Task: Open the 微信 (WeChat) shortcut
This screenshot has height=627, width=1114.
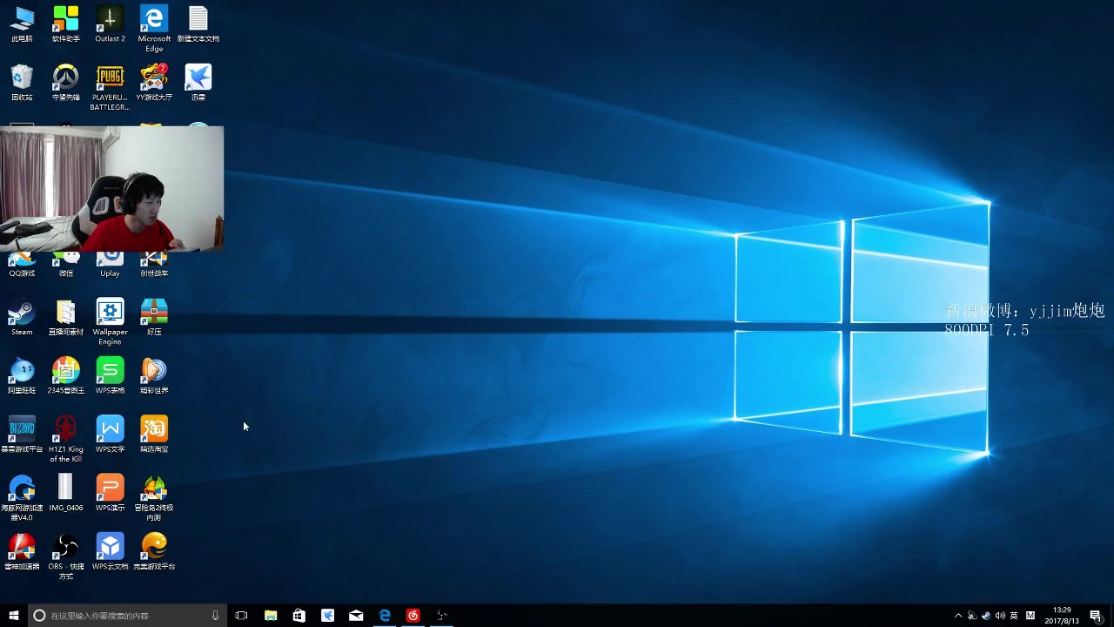Action: click(65, 265)
